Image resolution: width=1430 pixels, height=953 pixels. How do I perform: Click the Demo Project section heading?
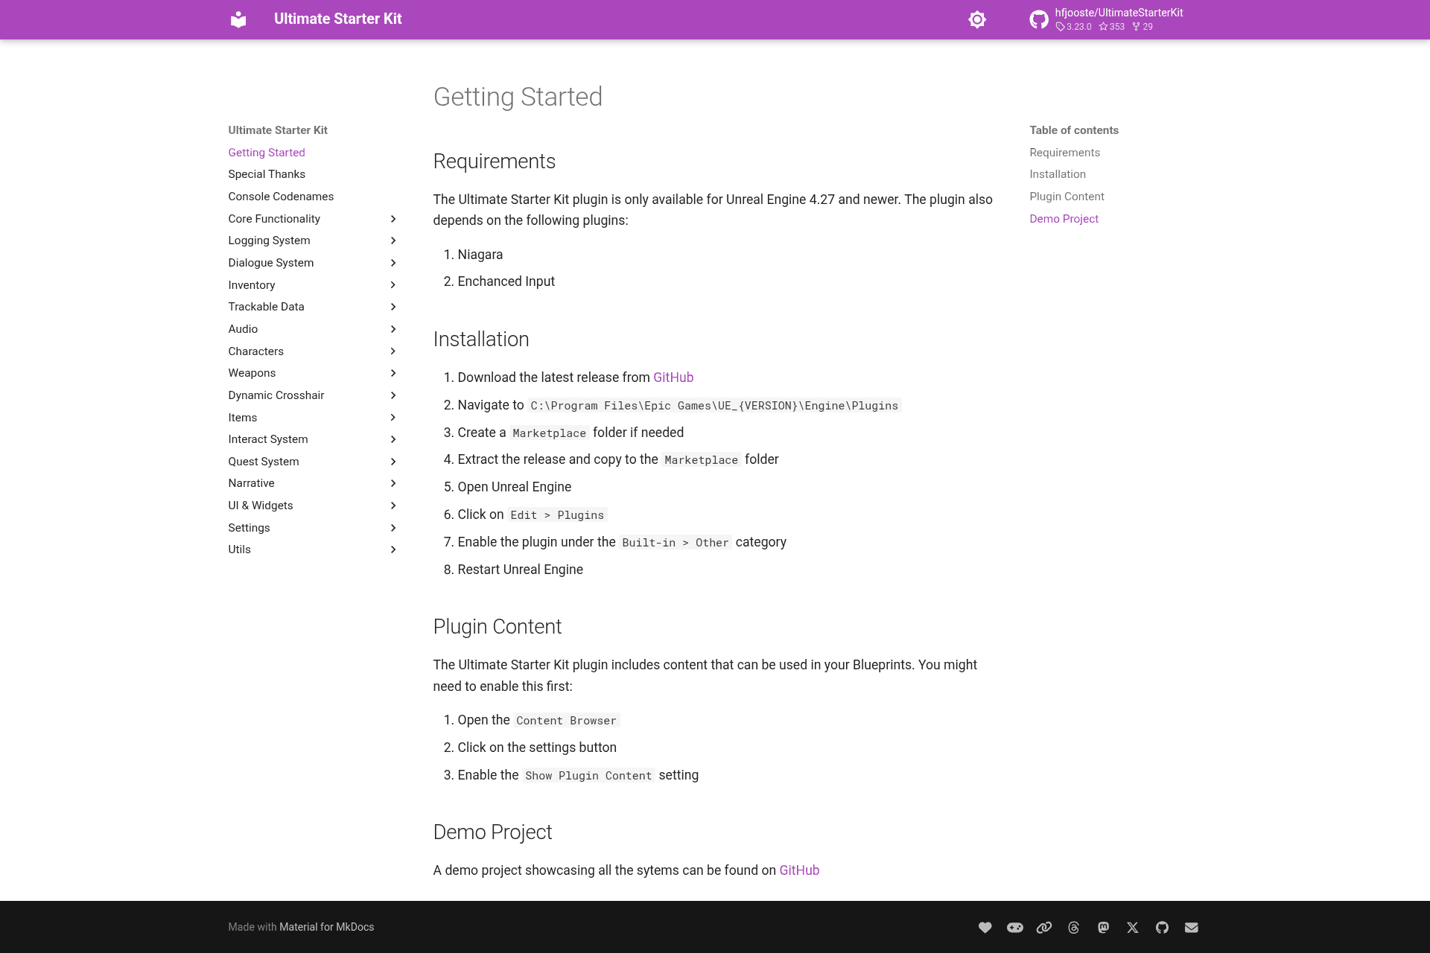click(492, 832)
